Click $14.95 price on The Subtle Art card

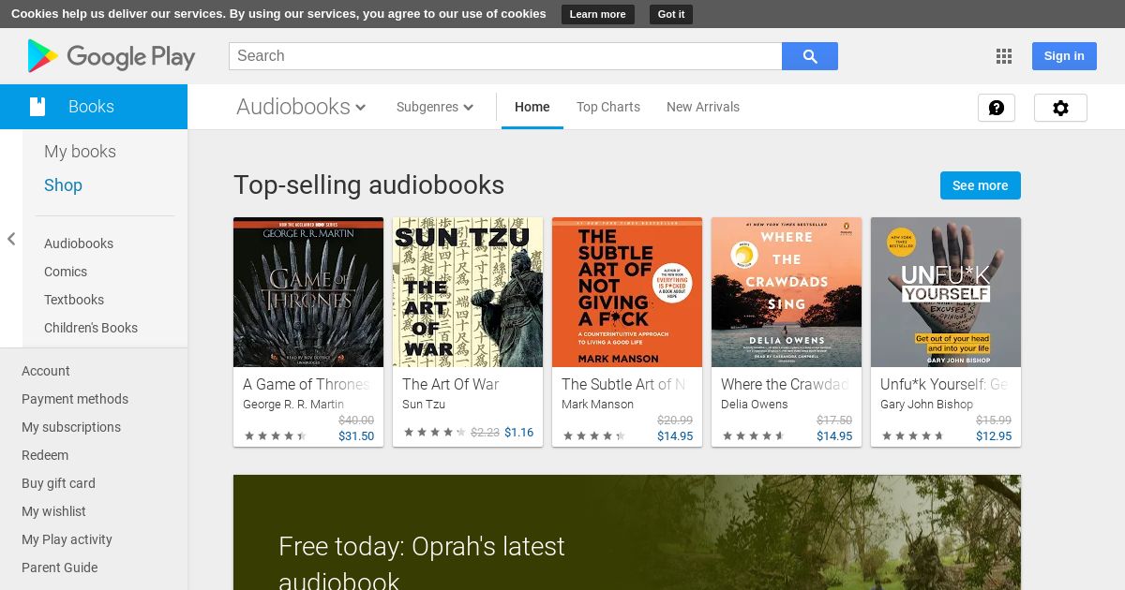click(675, 436)
